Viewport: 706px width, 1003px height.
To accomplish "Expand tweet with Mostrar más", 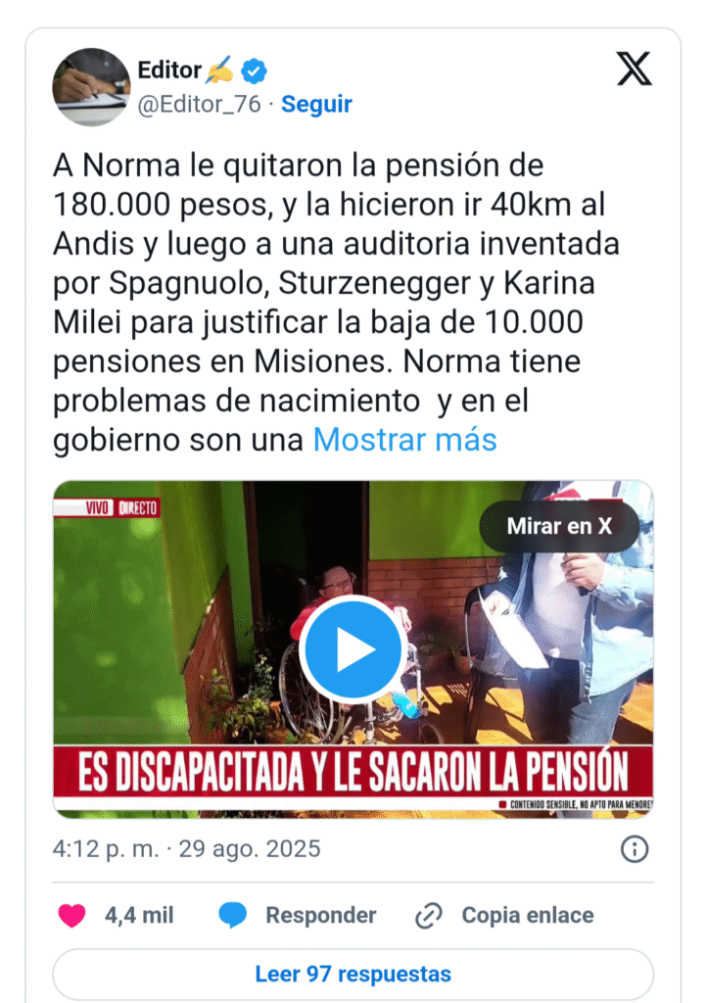I will click(404, 440).
